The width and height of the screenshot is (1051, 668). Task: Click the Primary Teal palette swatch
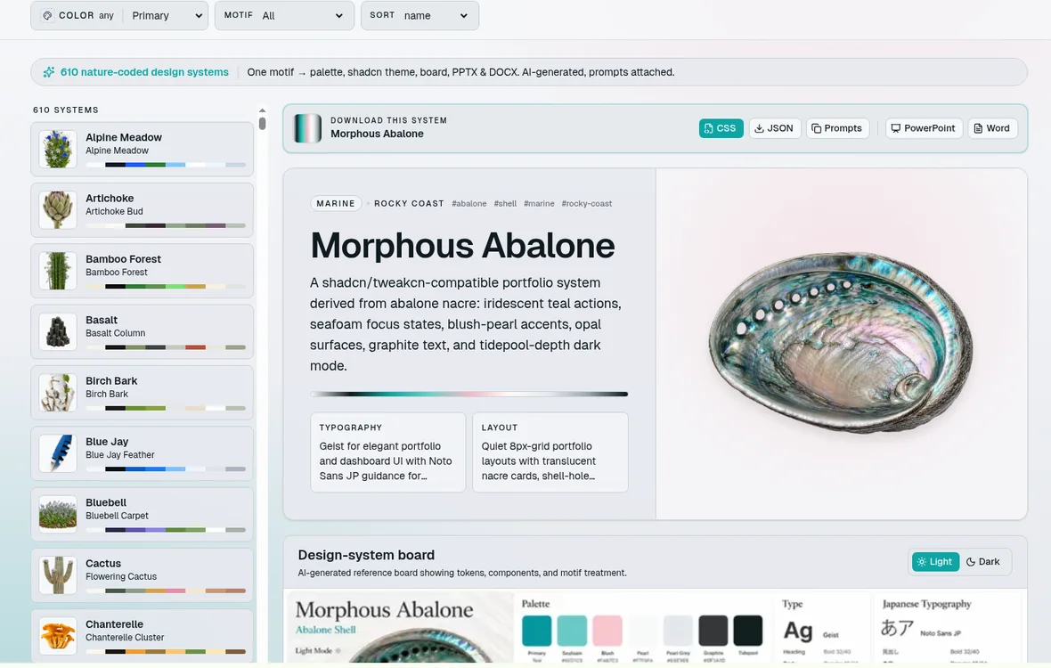pos(537,631)
